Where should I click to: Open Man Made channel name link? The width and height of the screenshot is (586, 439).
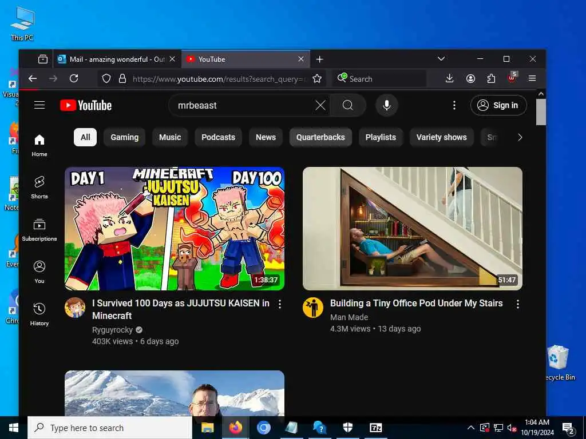(x=349, y=317)
